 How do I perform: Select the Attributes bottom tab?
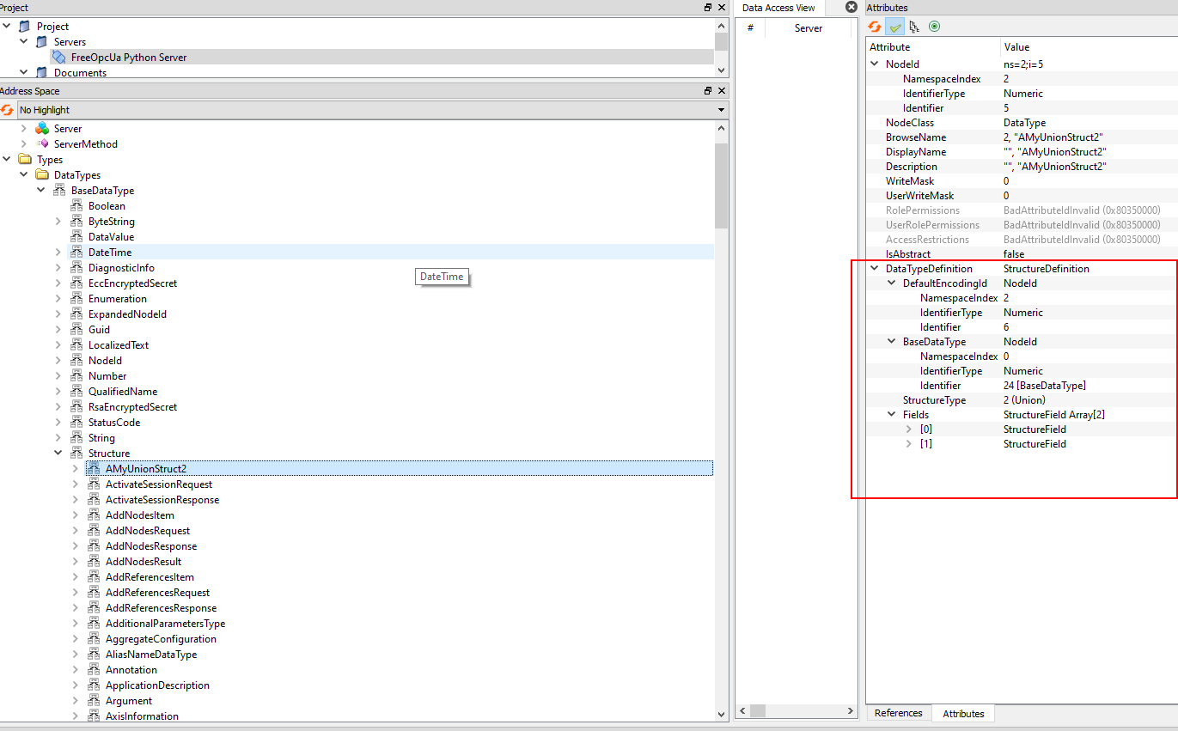point(963,714)
